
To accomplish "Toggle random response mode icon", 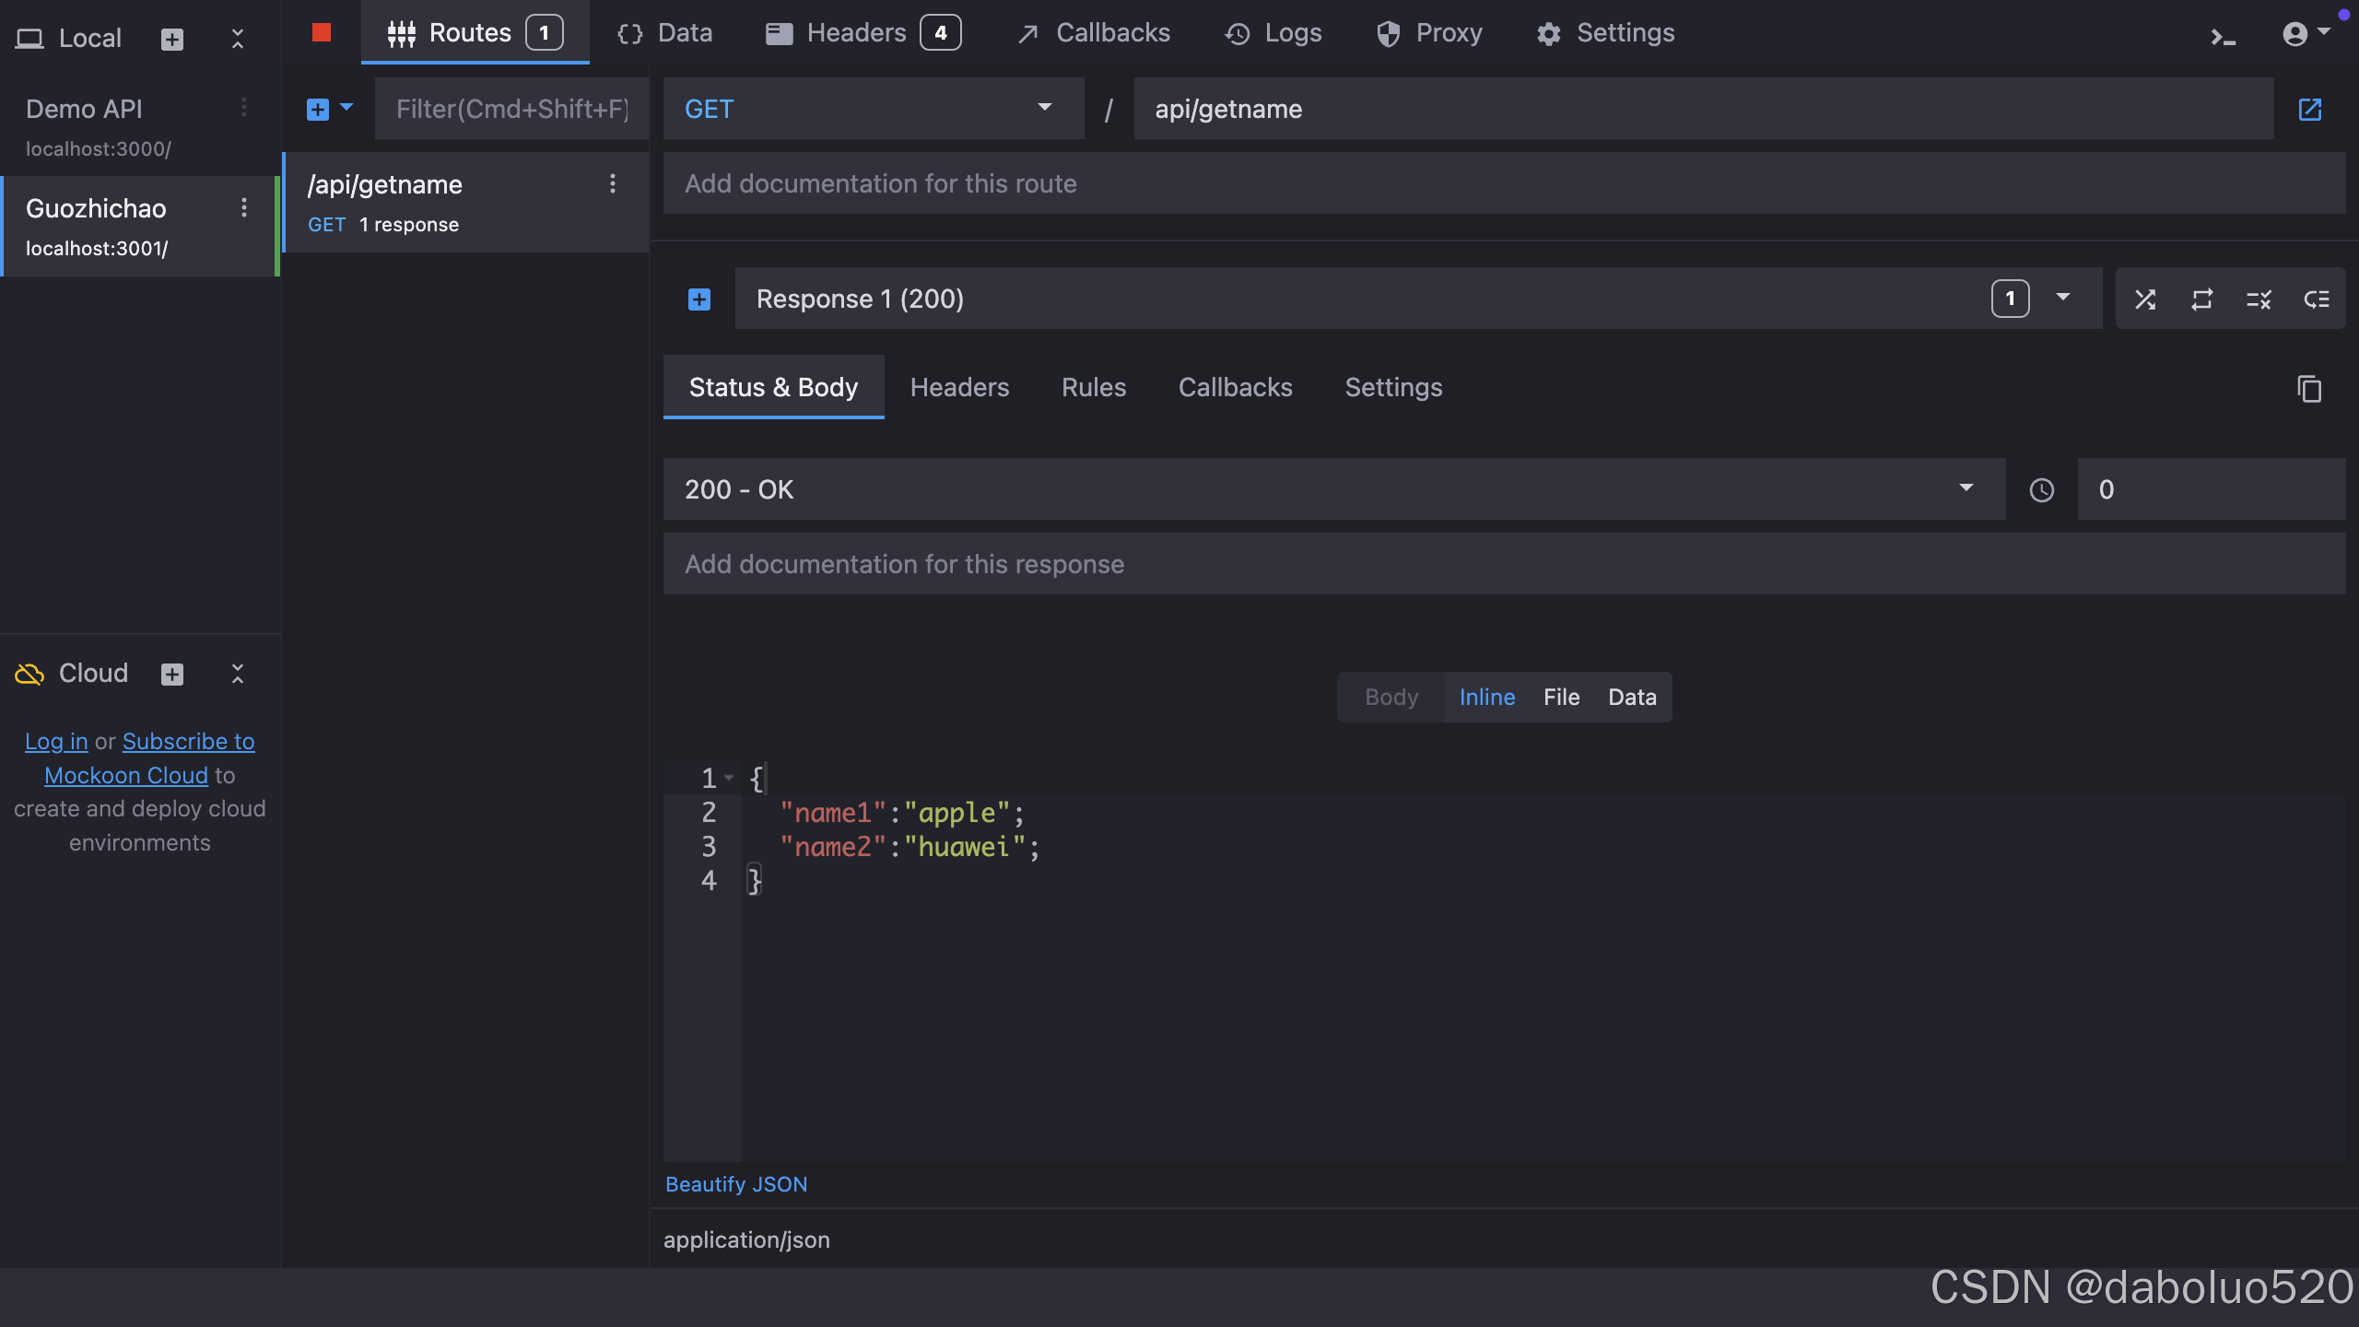I will point(2145,299).
